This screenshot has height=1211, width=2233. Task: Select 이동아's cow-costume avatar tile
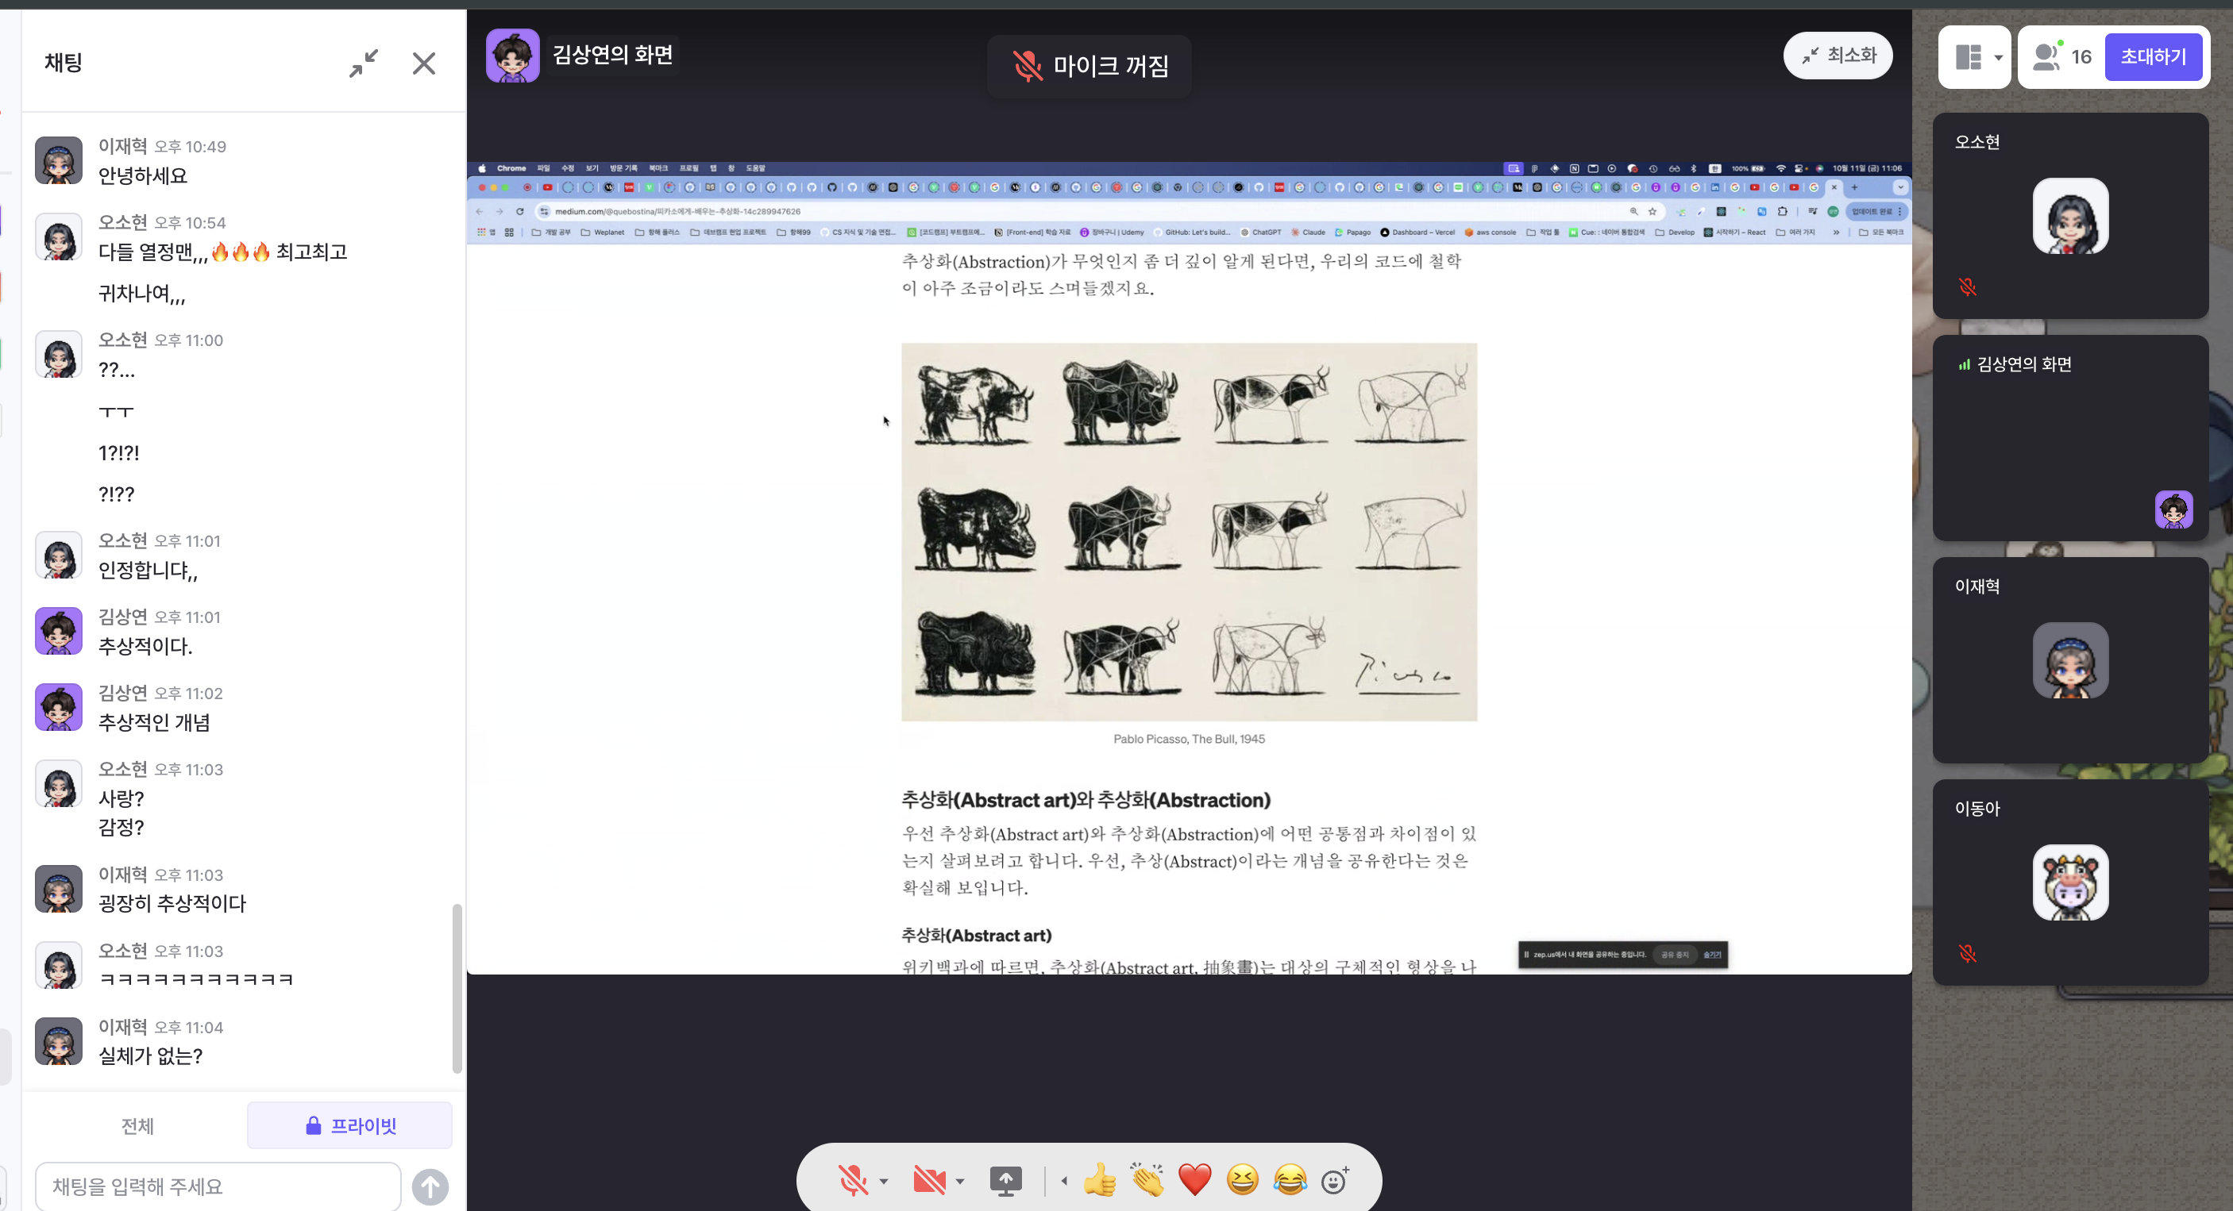point(2070,882)
